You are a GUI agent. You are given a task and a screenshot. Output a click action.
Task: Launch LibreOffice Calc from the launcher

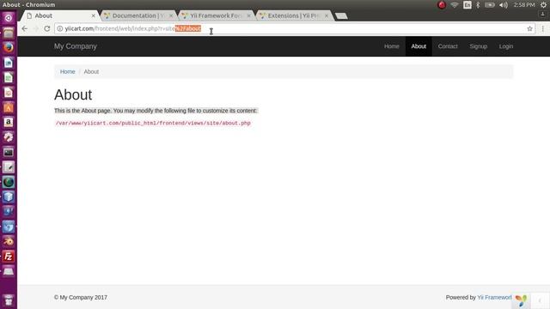pyautogui.click(x=9, y=77)
